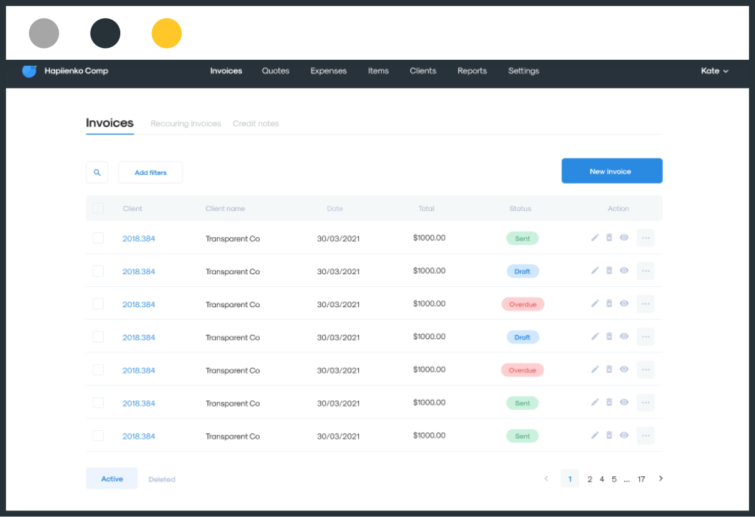Click the dark navy color circle
755x517 pixels.
click(x=105, y=33)
